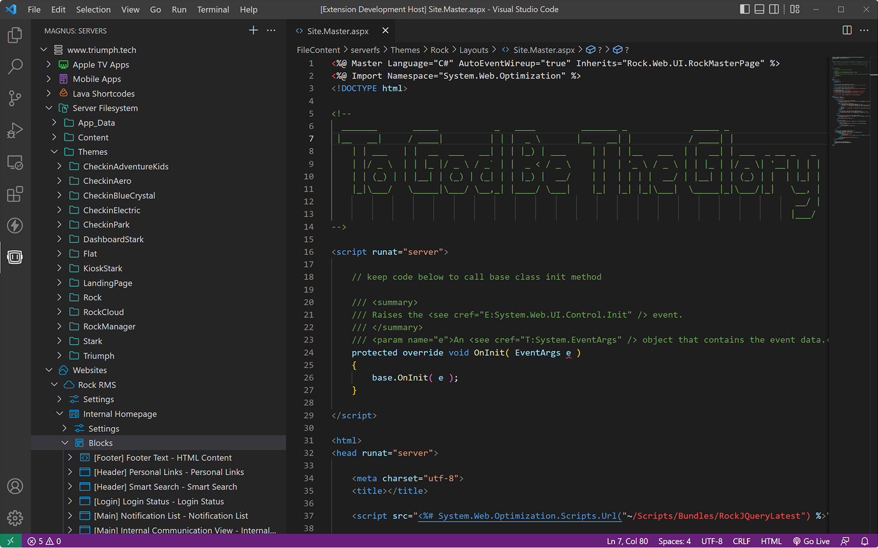This screenshot has width=878, height=548.
Task: Toggle secondary side bar visibility
Action: (x=774, y=9)
